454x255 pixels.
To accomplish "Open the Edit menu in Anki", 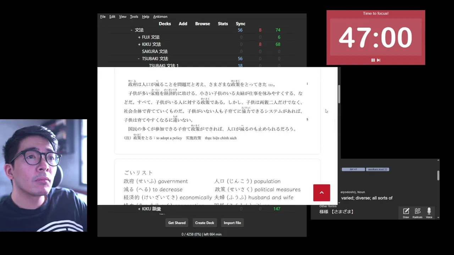I will pos(112,17).
